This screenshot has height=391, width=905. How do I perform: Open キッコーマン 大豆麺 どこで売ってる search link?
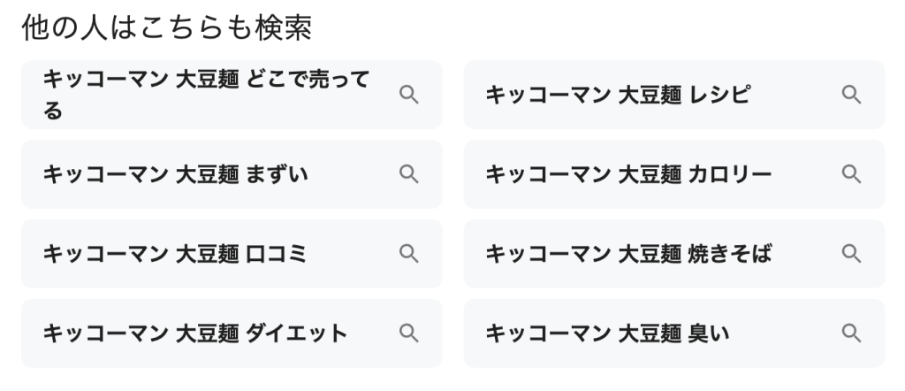coord(205,95)
